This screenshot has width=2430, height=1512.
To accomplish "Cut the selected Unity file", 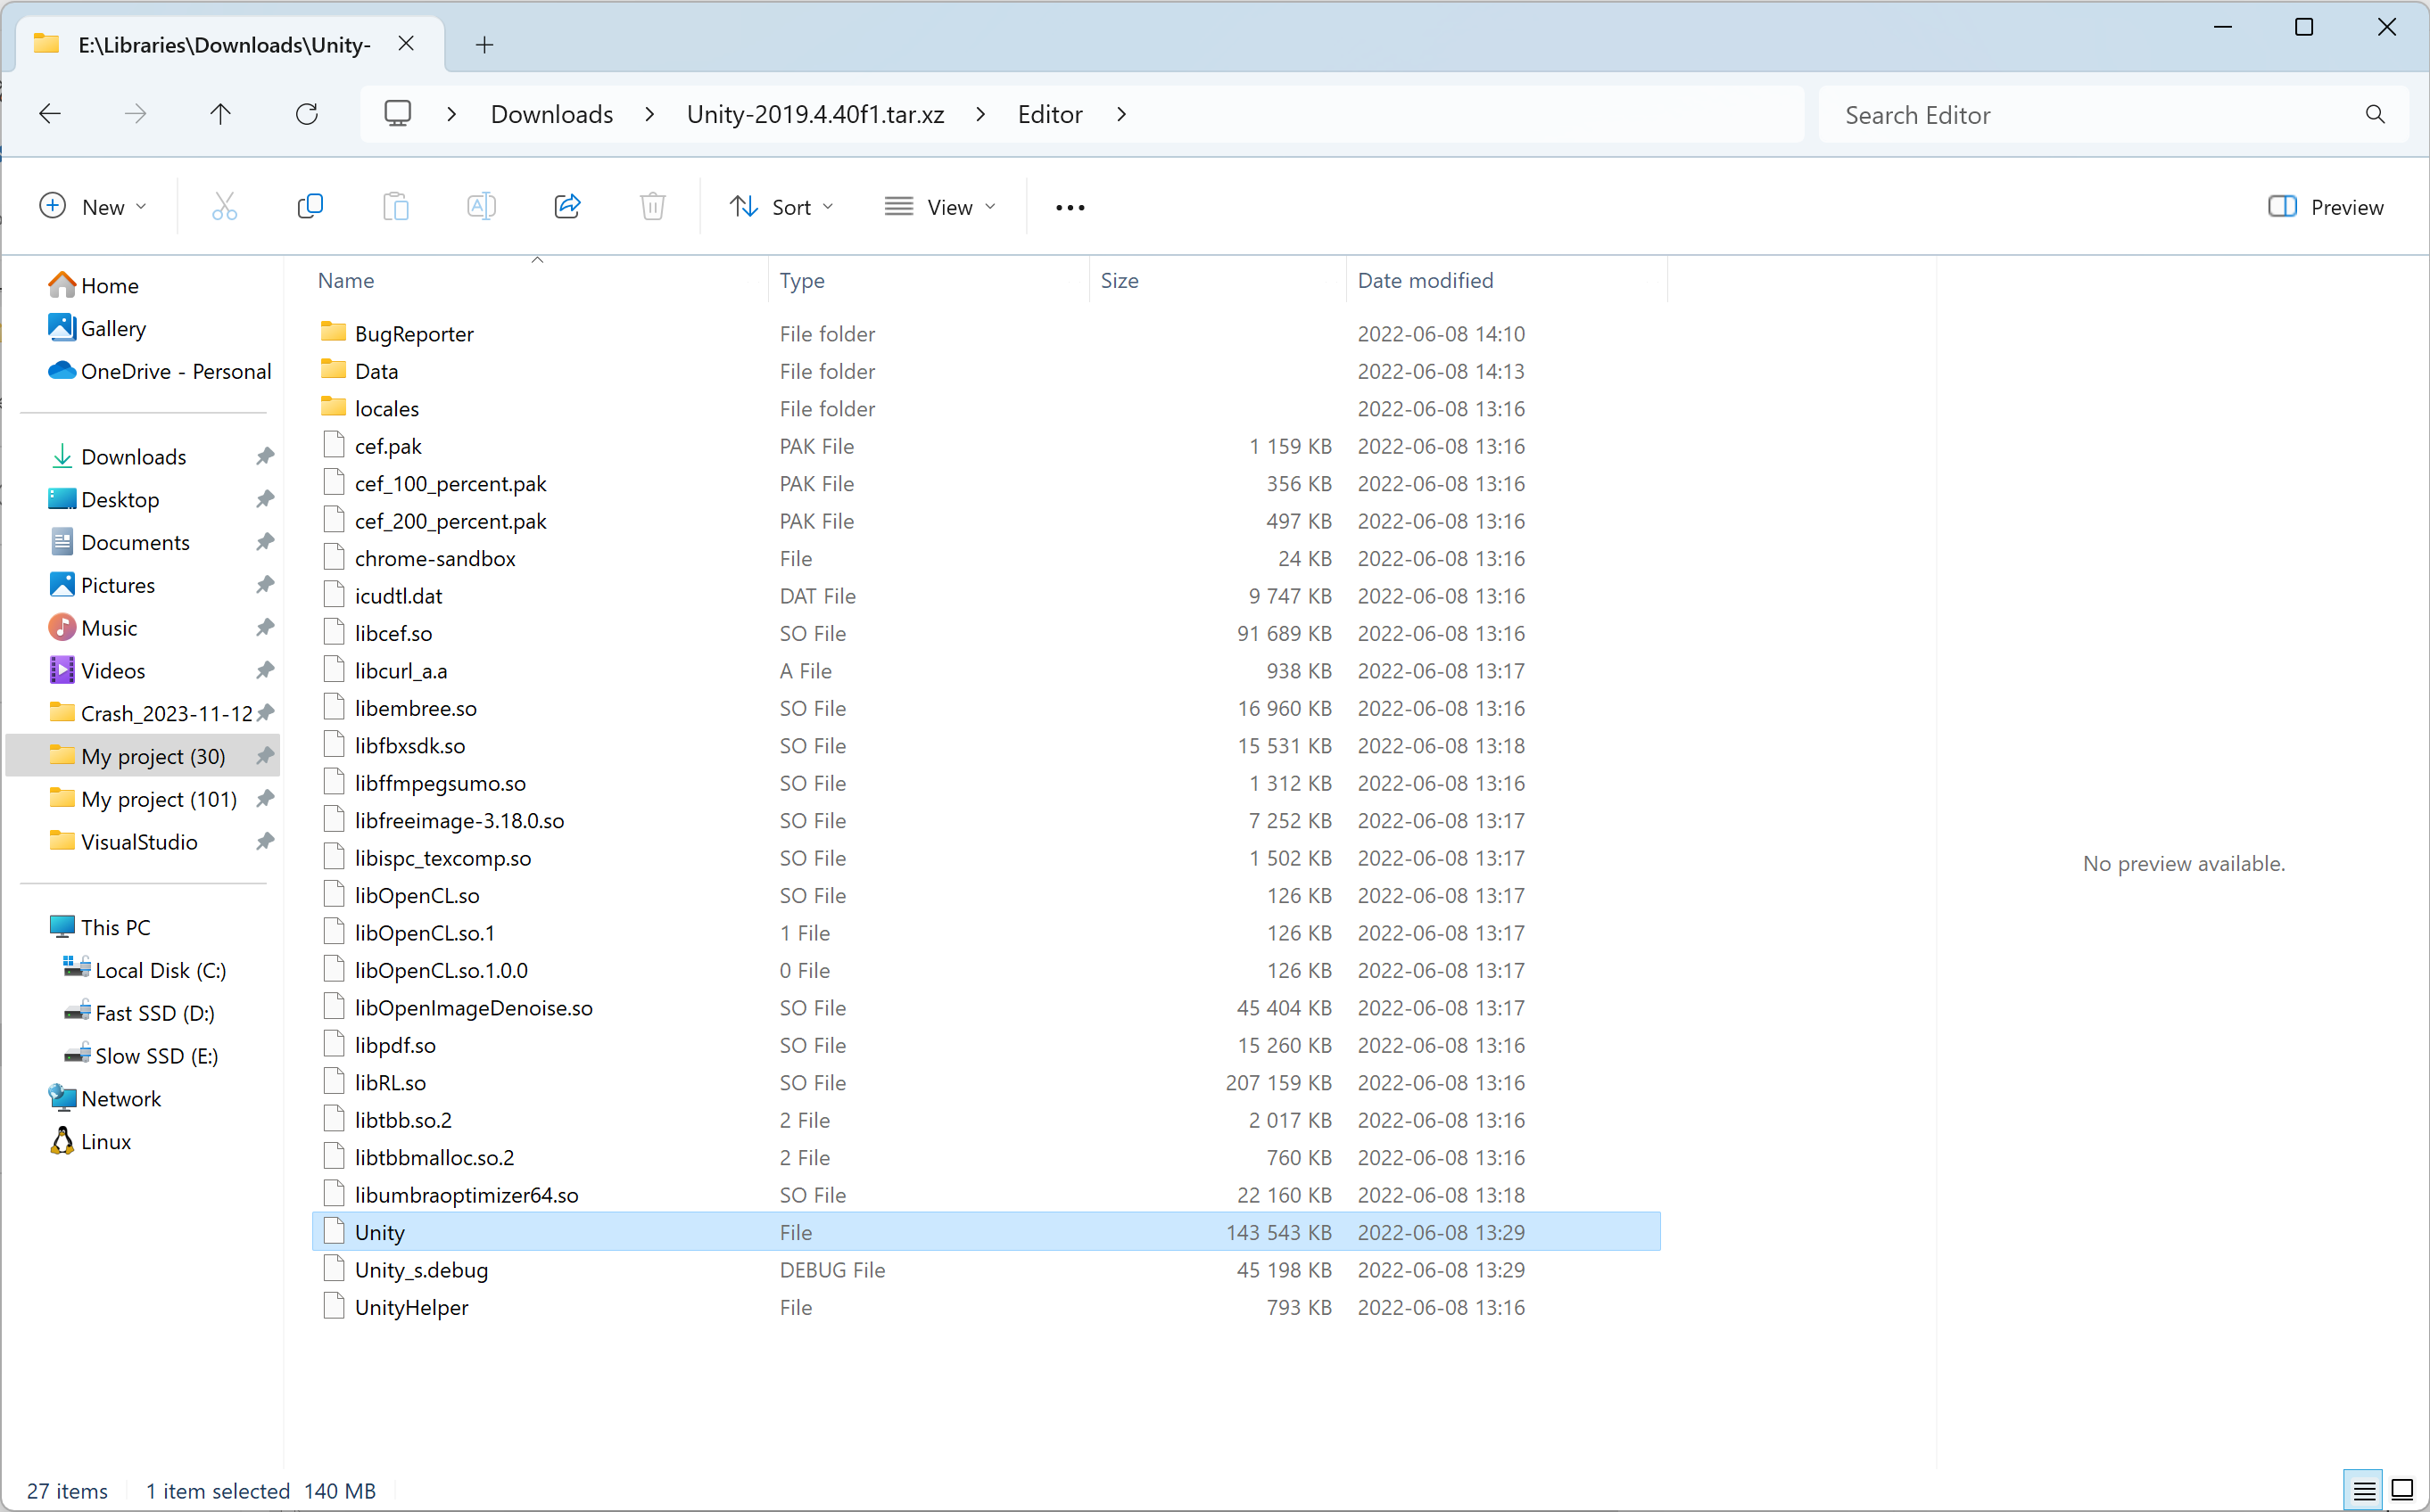I will pyautogui.click(x=224, y=206).
